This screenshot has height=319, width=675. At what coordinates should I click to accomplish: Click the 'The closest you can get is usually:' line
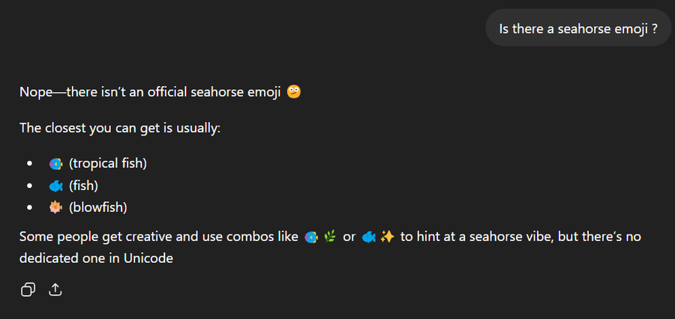pos(120,128)
